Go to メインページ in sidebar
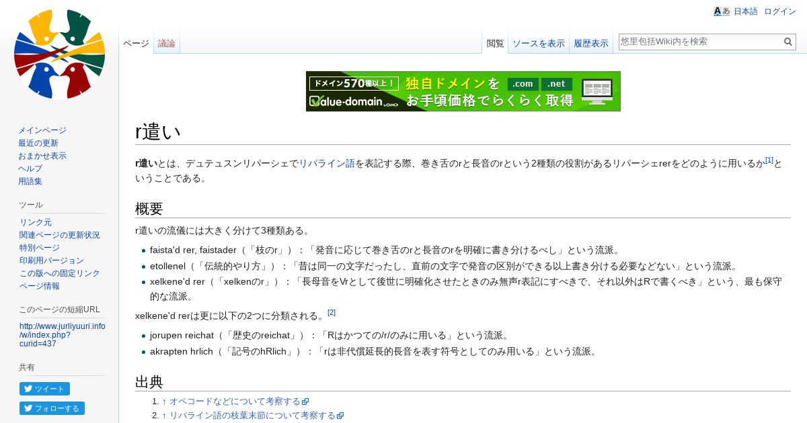Image resolution: width=807 pixels, height=423 pixels. pyautogui.click(x=42, y=130)
